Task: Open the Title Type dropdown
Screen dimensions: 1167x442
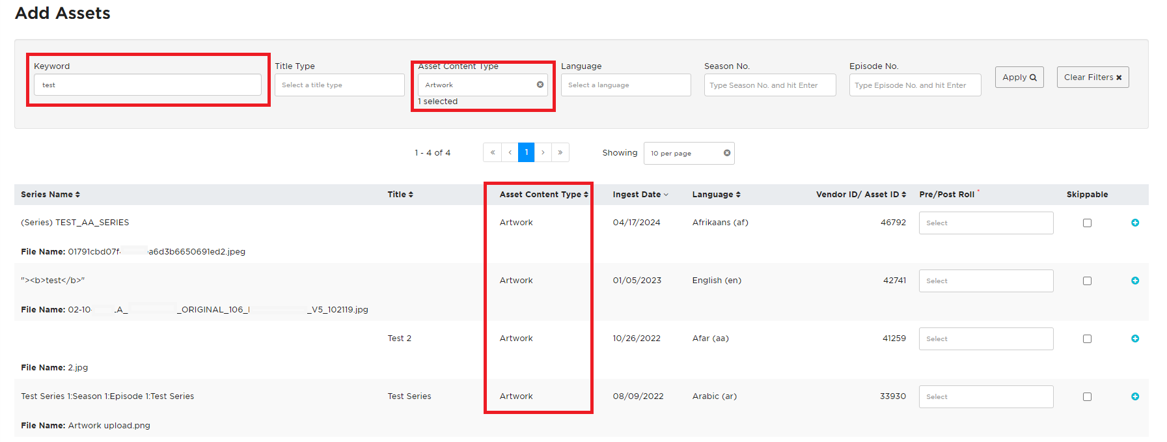Action: point(339,85)
